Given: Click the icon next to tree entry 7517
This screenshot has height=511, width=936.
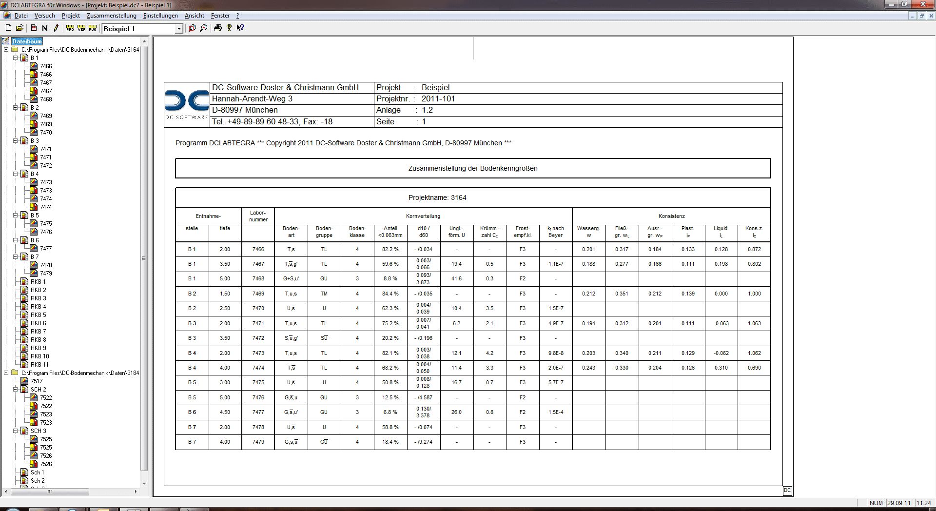Looking at the screenshot, I should click(x=24, y=381).
